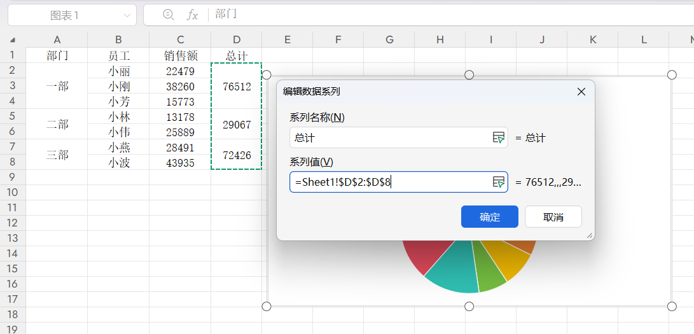The height and width of the screenshot is (334, 694).
Task: Select row 15 header
Action: (12, 268)
